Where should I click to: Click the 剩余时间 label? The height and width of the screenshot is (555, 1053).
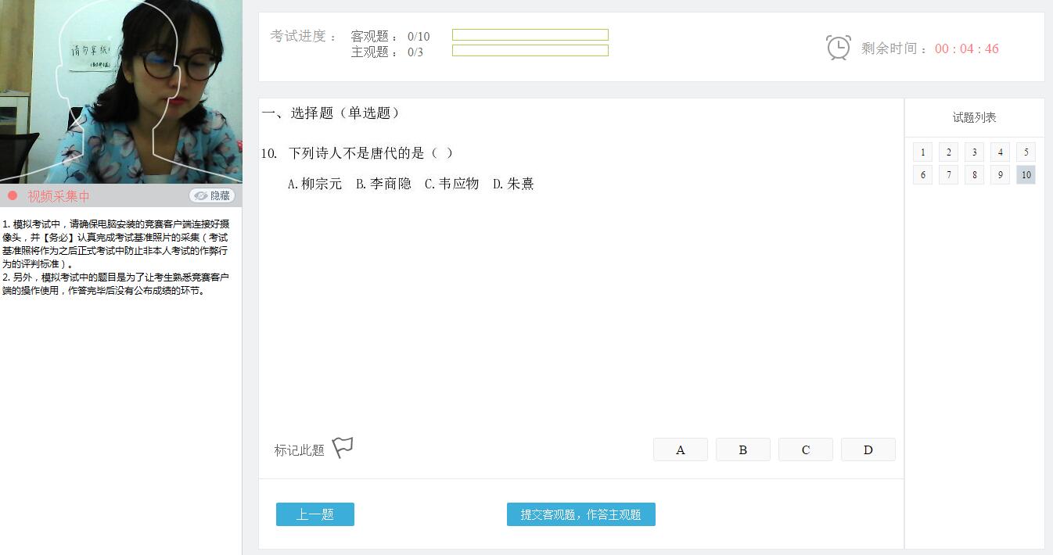pos(894,48)
